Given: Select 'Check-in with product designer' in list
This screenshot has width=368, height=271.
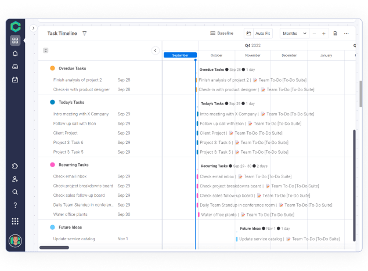Looking at the screenshot, I should [81, 89].
